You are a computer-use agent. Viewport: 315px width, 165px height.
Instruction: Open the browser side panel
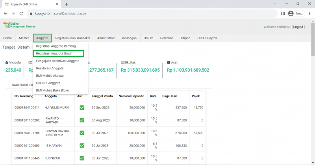283,13
